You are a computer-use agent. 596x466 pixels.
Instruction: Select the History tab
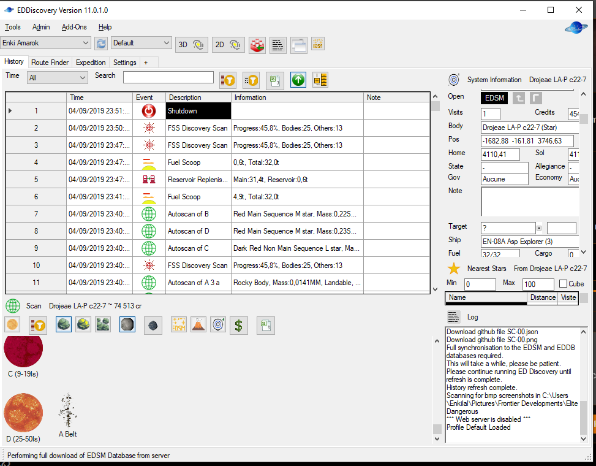coord(14,62)
